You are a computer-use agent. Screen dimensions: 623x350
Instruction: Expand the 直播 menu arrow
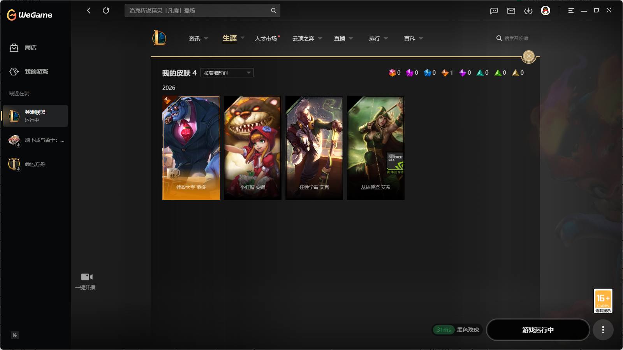click(351, 38)
